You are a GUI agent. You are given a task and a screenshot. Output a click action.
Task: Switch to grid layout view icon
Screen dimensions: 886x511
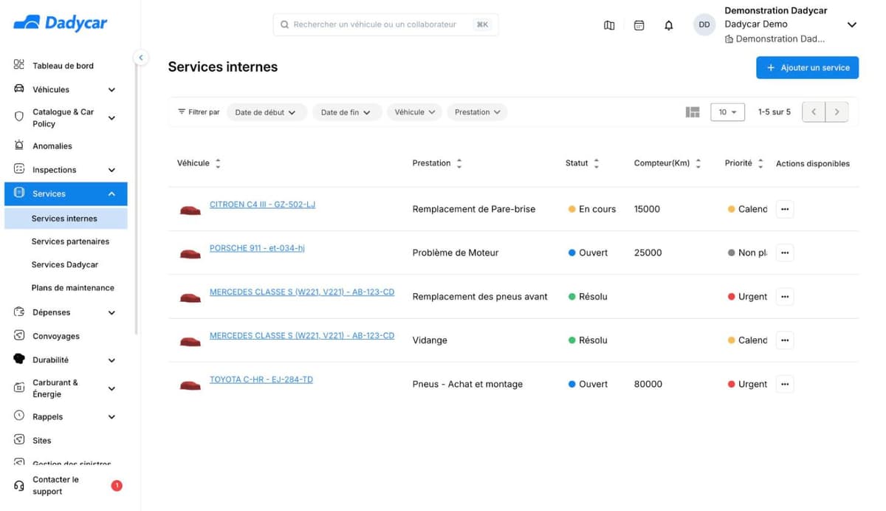tap(693, 112)
